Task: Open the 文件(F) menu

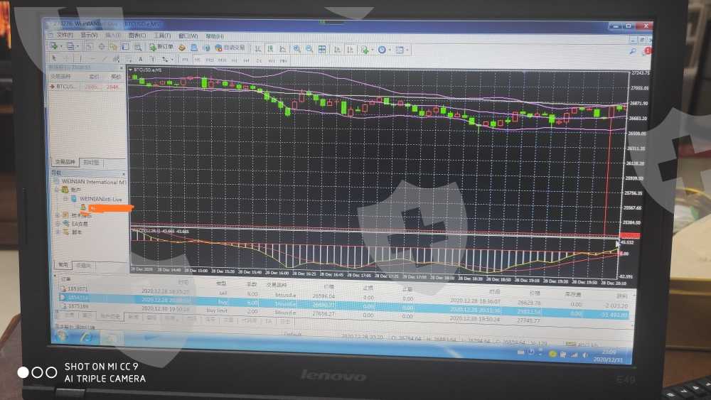Action: (x=64, y=35)
